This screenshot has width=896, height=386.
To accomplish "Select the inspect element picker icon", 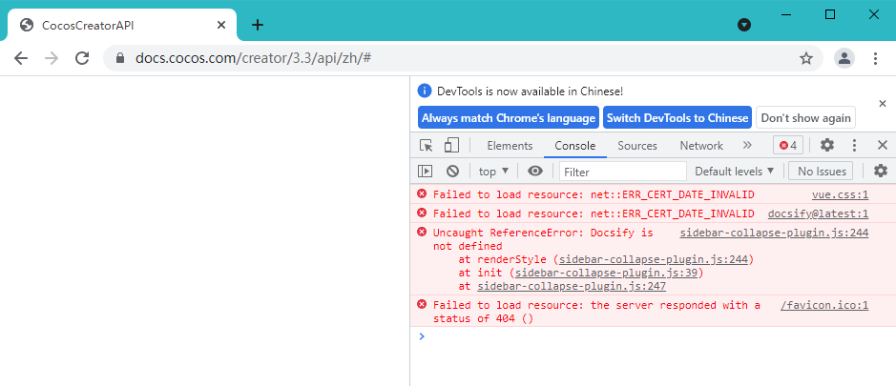I will pyautogui.click(x=427, y=146).
